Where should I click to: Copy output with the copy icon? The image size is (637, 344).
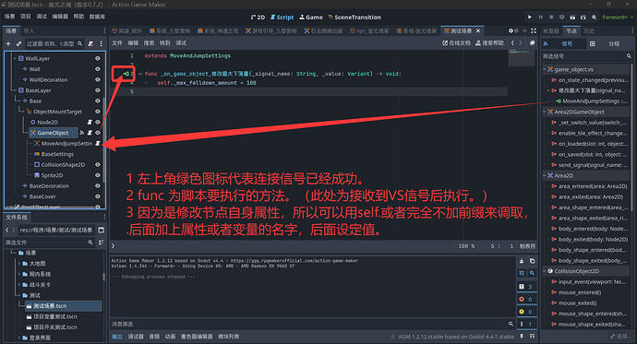(532, 261)
